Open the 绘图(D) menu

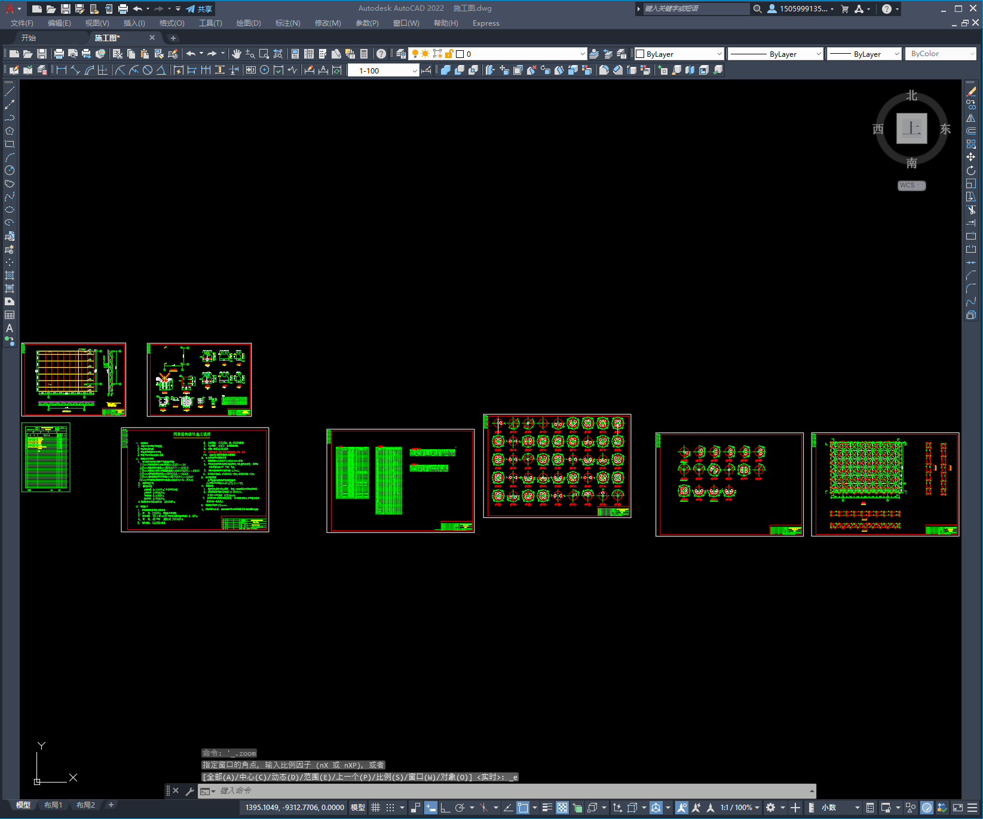pyautogui.click(x=249, y=23)
